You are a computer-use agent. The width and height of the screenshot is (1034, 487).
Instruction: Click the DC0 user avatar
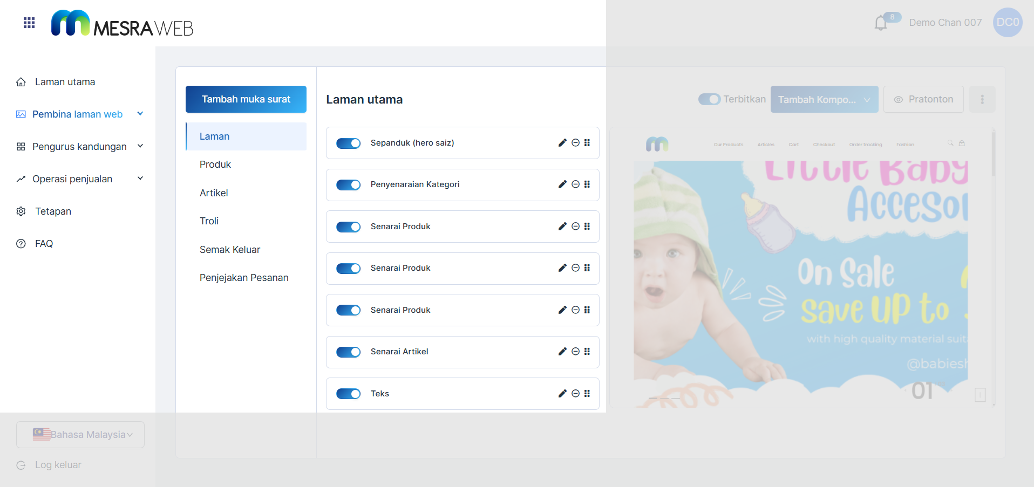click(1007, 23)
